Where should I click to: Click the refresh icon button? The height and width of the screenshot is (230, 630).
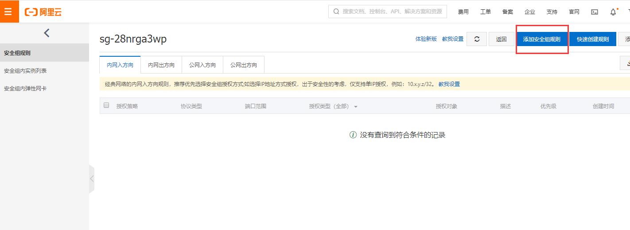477,39
